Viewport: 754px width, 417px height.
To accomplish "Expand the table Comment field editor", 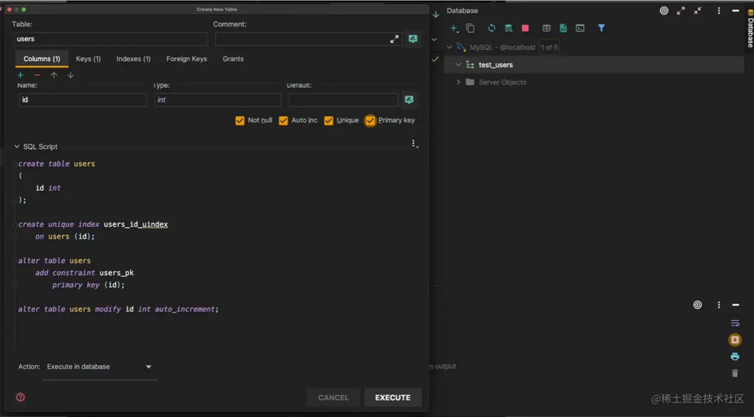I will [395, 39].
